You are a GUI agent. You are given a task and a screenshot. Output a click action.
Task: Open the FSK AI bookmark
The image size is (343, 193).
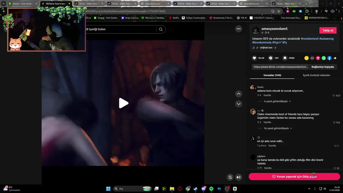point(242,18)
